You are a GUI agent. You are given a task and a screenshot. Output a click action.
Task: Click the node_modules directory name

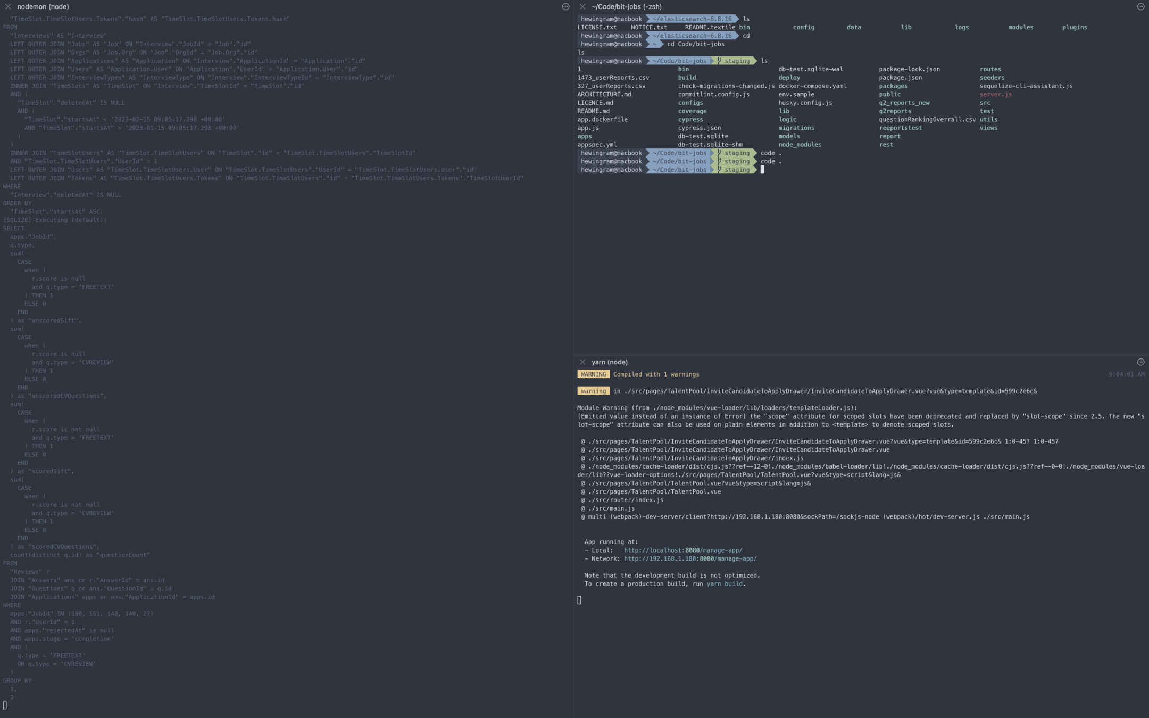(800, 145)
